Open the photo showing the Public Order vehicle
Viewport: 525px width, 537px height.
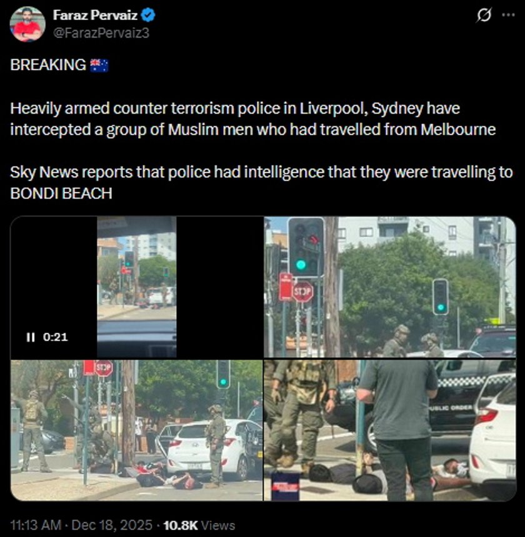390,430
